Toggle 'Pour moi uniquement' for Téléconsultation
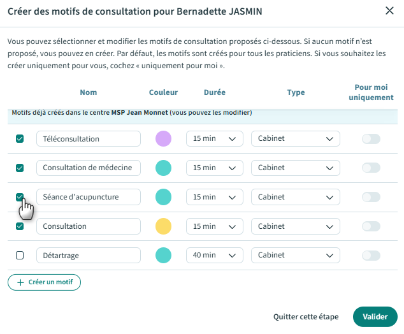 371,138
